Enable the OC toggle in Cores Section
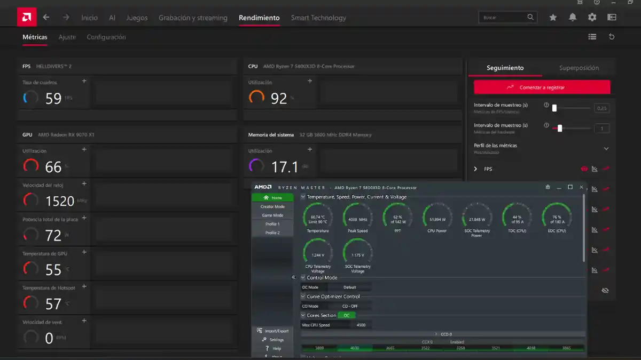The image size is (641, 360). coord(346,315)
